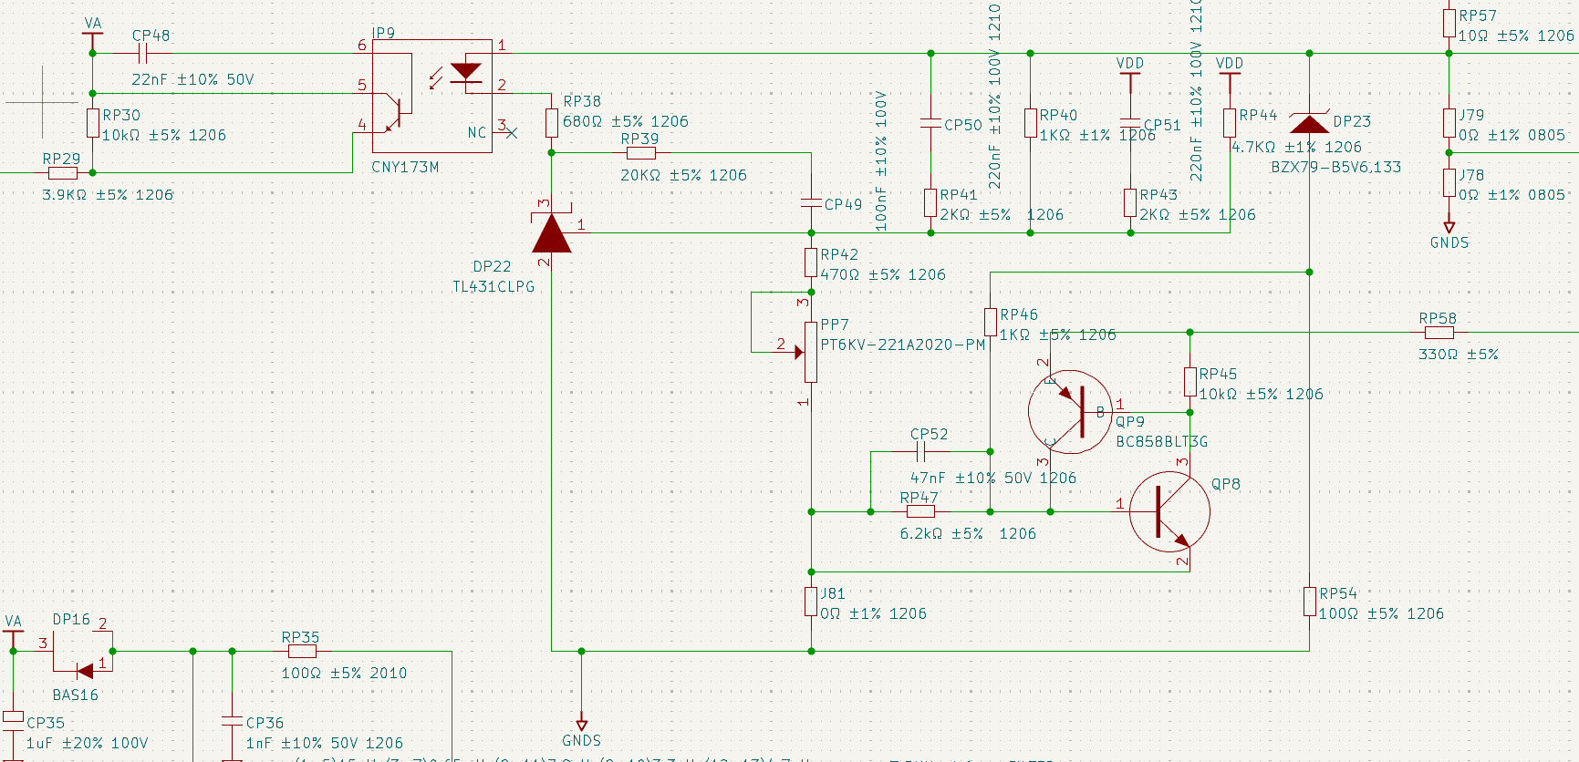This screenshot has width=1579, height=762.
Task: Select the RP47 6.2kΩ resistor symbol
Action: pos(920,511)
